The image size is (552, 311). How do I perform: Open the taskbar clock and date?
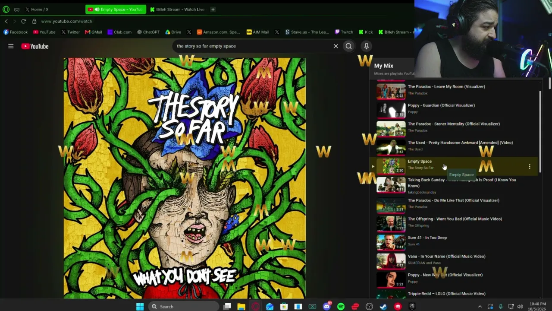coord(537,306)
